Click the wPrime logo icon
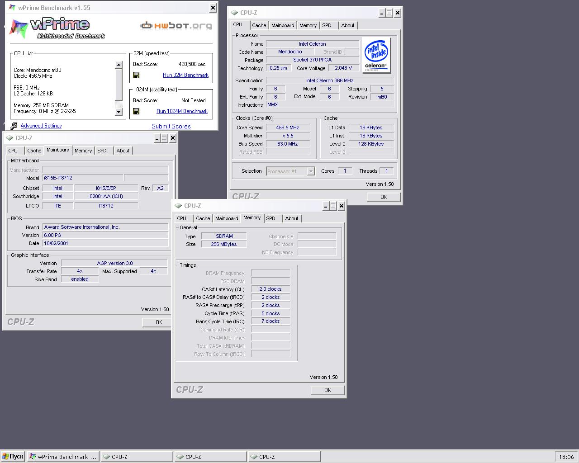 tap(19, 29)
